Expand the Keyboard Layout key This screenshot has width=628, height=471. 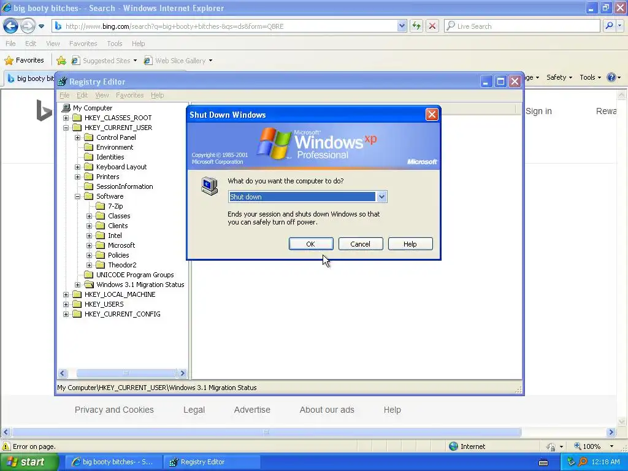[78, 167]
